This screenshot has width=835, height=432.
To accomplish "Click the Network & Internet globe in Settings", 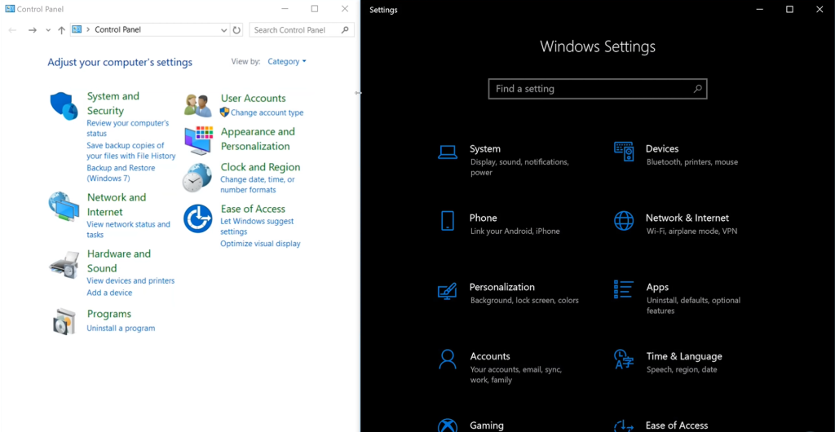I will point(624,220).
